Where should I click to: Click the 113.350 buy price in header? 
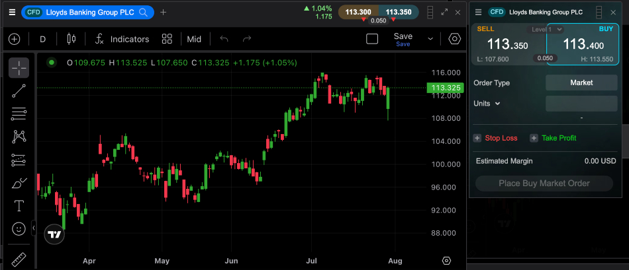tap(399, 12)
